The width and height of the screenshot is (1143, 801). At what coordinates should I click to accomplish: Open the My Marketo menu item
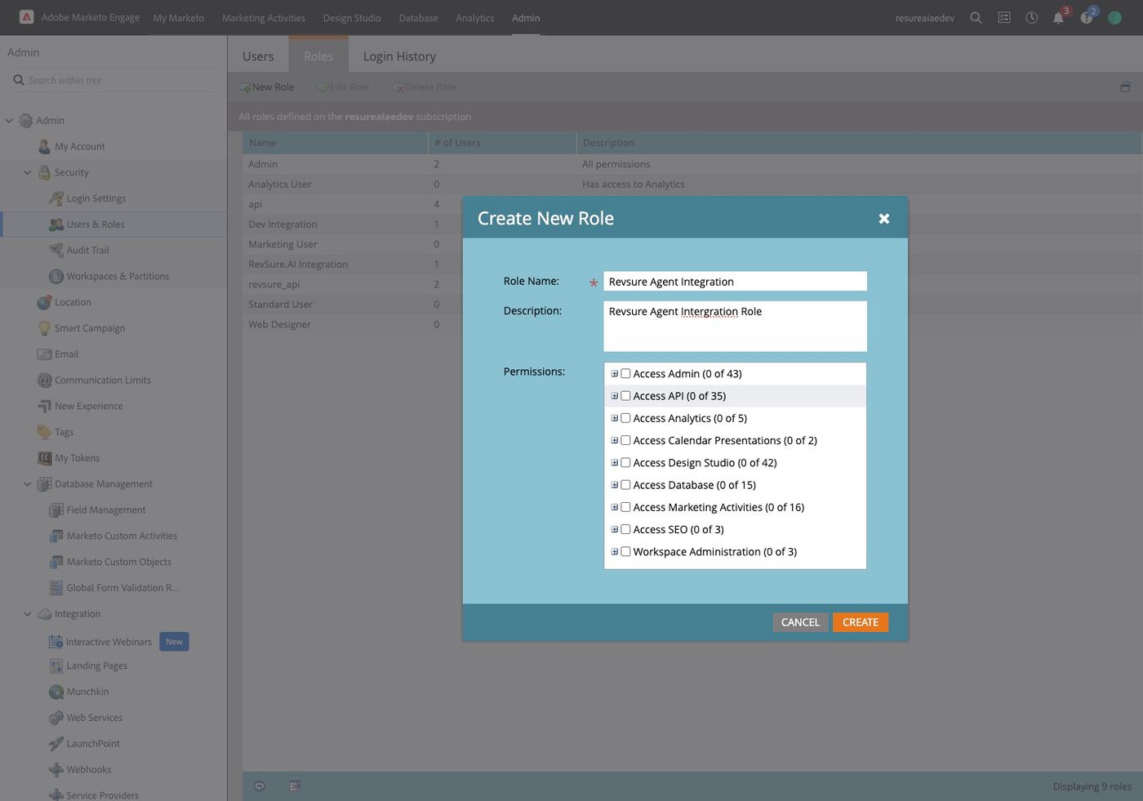[x=179, y=18]
